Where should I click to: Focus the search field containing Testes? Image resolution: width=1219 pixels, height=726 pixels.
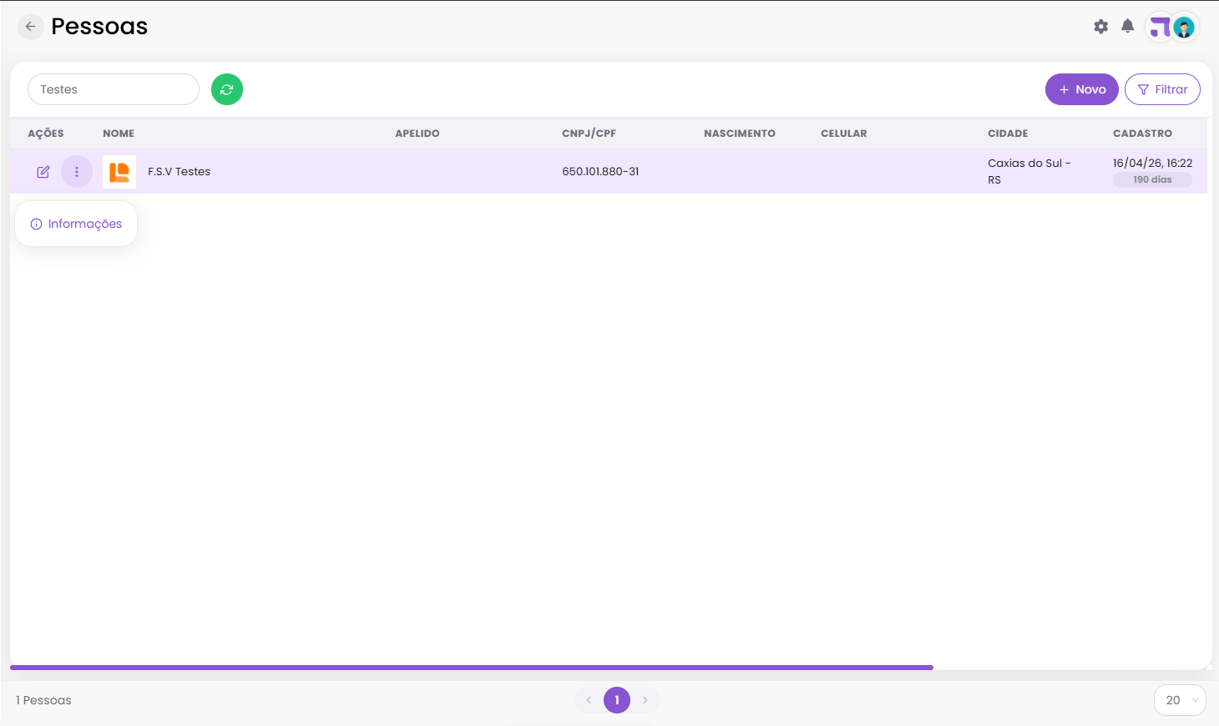coord(114,89)
